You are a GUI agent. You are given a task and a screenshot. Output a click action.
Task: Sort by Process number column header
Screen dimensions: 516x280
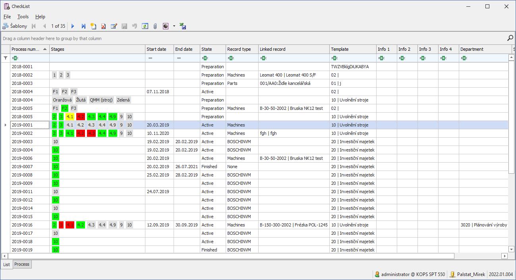pyautogui.click(x=29, y=49)
